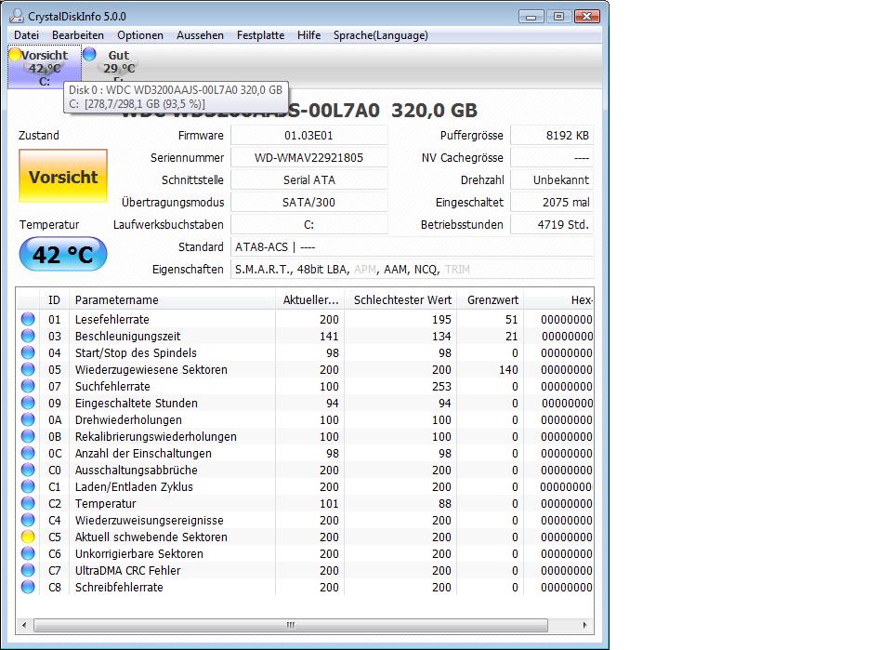Open the Sprache(Language) menu
Image resolution: width=892 pixels, height=650 pixels.
381,35
